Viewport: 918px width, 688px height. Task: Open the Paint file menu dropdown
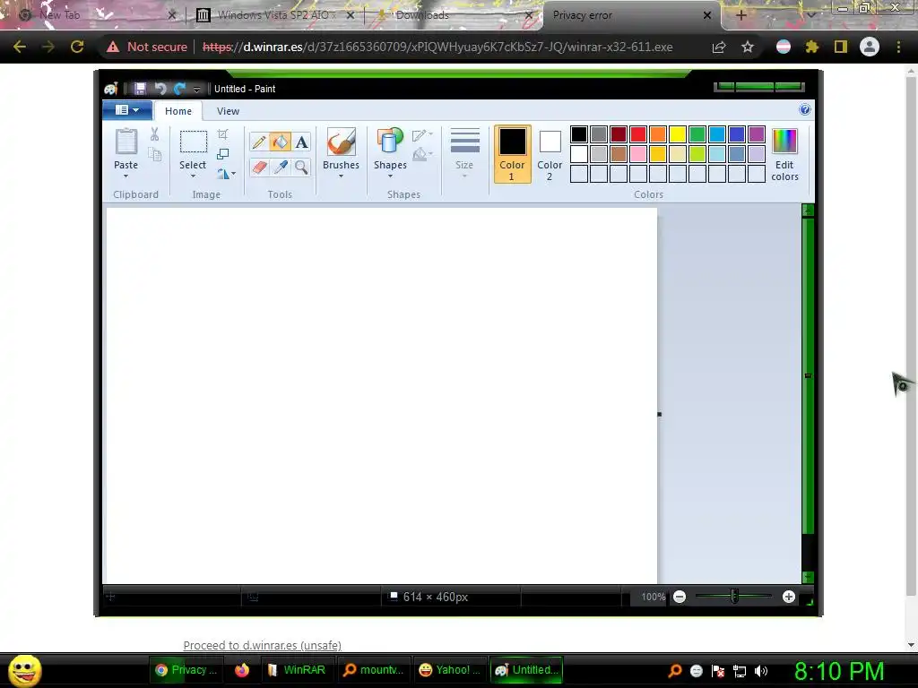click(x=127, y=110)
